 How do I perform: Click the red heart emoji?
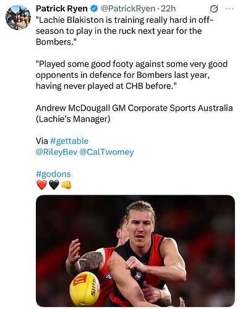(41, 185)
